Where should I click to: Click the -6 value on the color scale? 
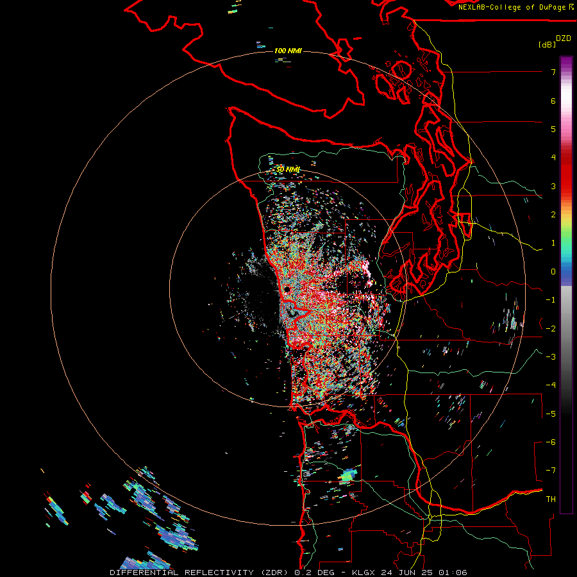click(551, 442)
